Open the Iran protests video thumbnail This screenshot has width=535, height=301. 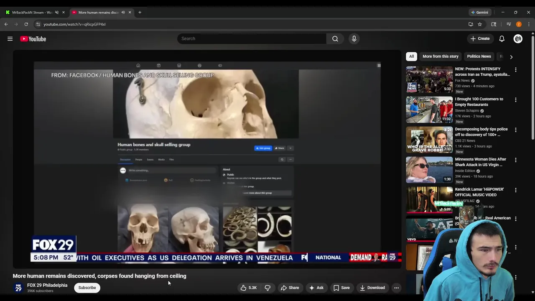pos(429,79)
